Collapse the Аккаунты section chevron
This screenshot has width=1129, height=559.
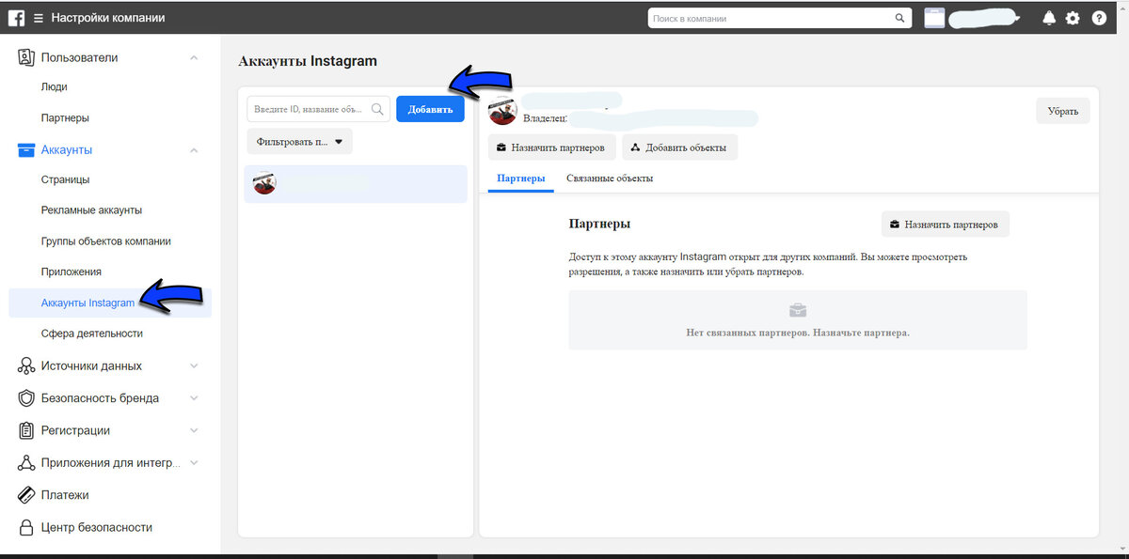(x=194, y=149)
